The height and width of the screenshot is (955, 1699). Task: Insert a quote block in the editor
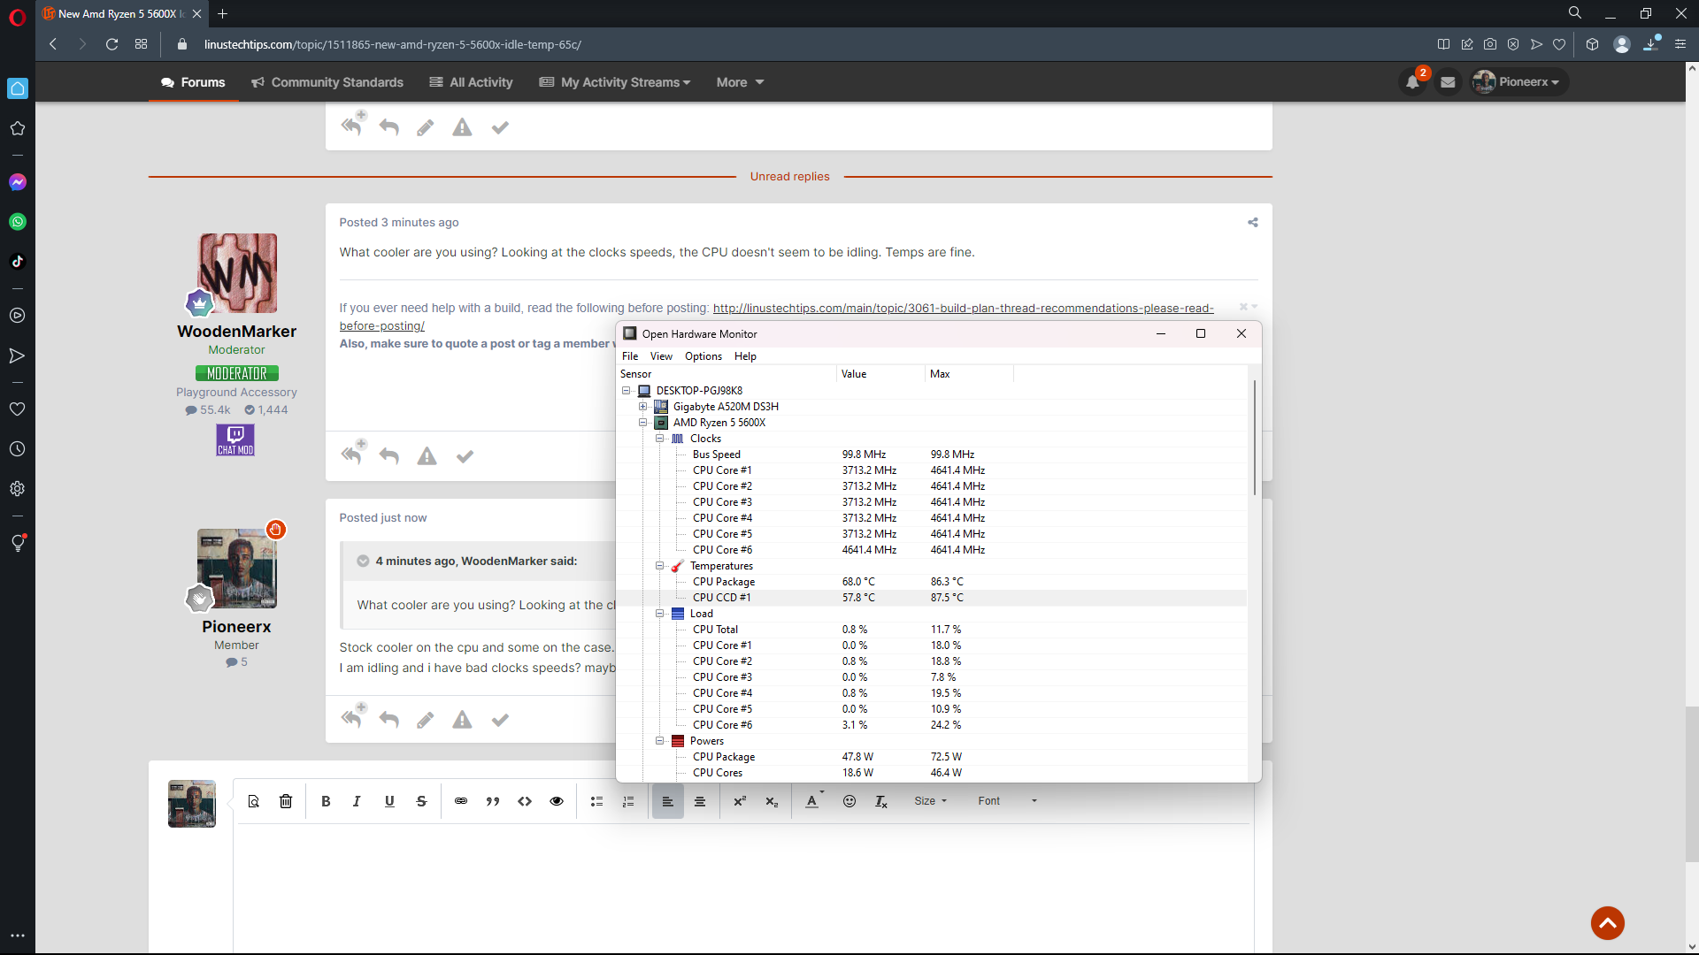[493, 801]
